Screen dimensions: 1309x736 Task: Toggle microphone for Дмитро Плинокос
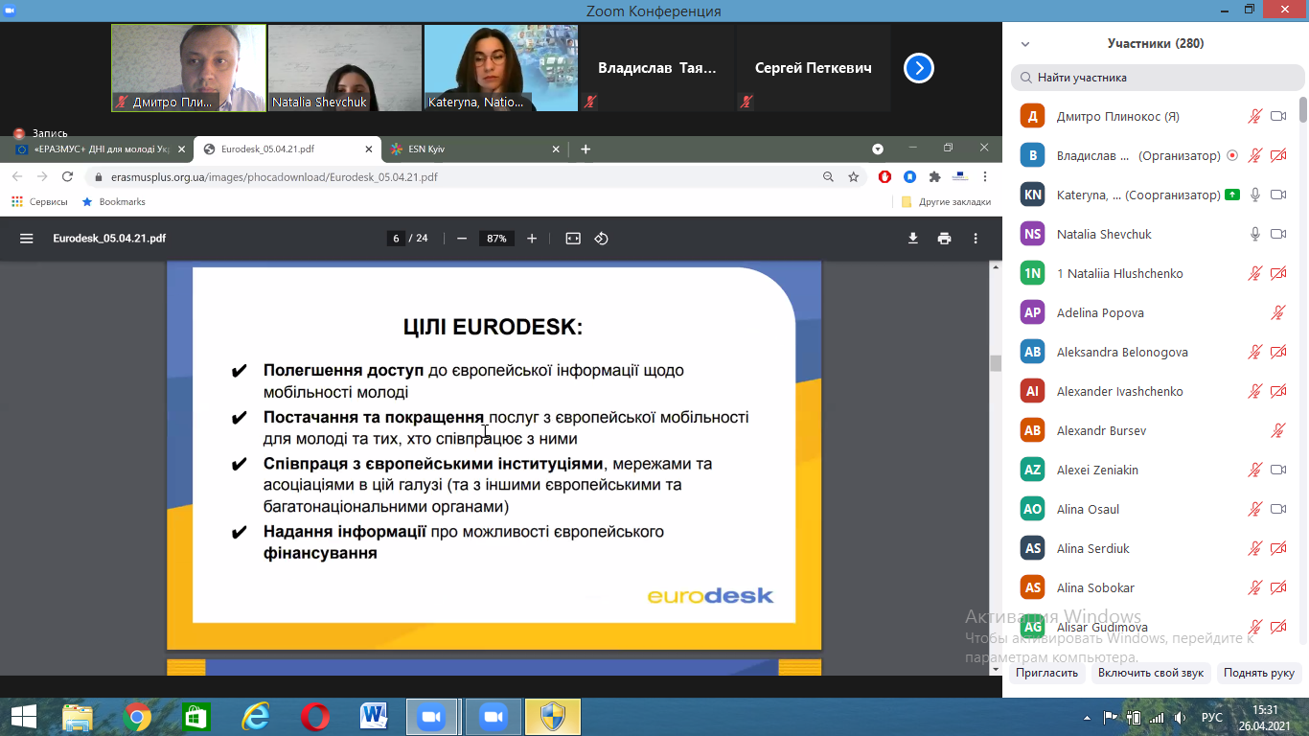click(1254, 116)
